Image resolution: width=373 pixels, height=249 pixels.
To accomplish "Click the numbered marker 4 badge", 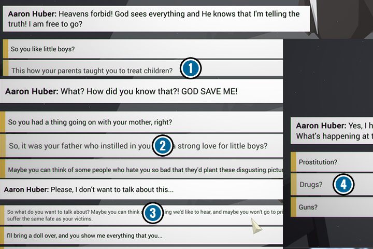I will pos(343,185).
